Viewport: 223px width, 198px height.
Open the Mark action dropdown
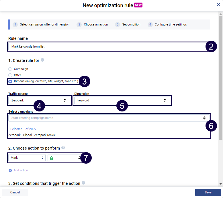coord(27,158)
